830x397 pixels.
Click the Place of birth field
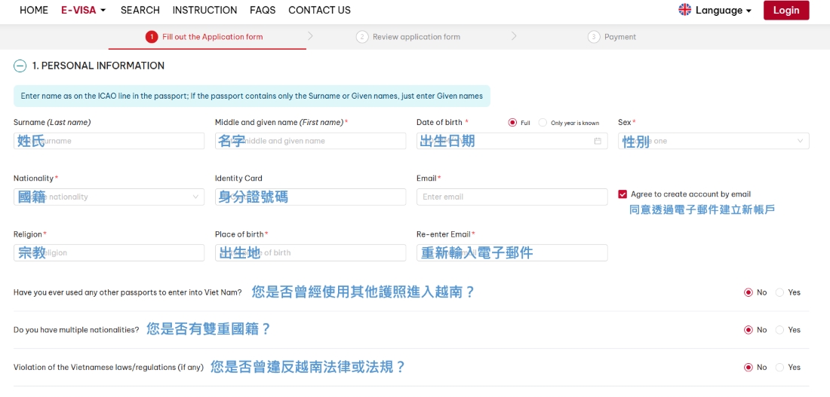(x=310, y=252)
